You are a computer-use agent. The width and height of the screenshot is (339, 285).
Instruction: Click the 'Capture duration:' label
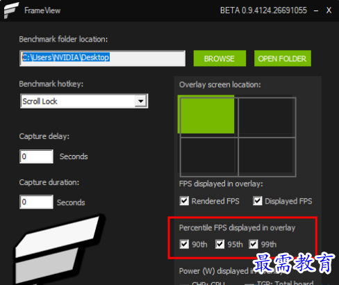coord(49,182)
